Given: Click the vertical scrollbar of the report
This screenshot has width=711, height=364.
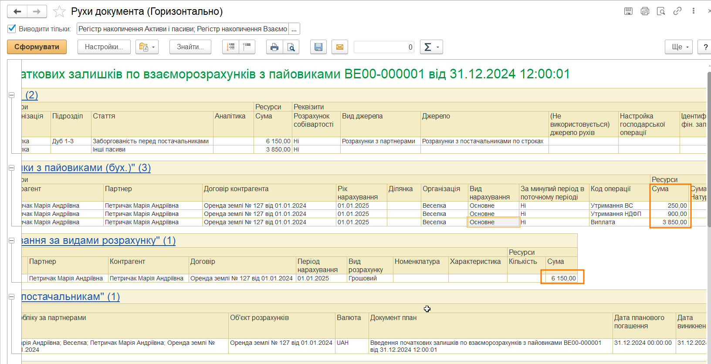Looking at the screenshot, I should pos(709,149).
